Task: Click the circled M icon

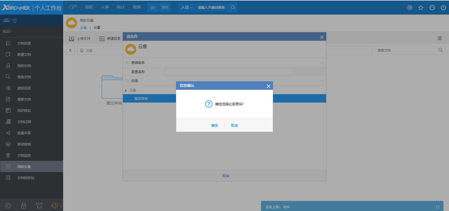Action: [x=410, y=8]
